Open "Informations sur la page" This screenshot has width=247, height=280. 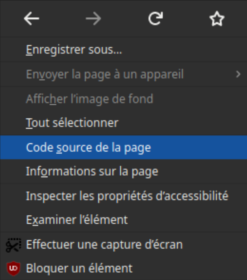pyautogui.click(x=124, y=171)
